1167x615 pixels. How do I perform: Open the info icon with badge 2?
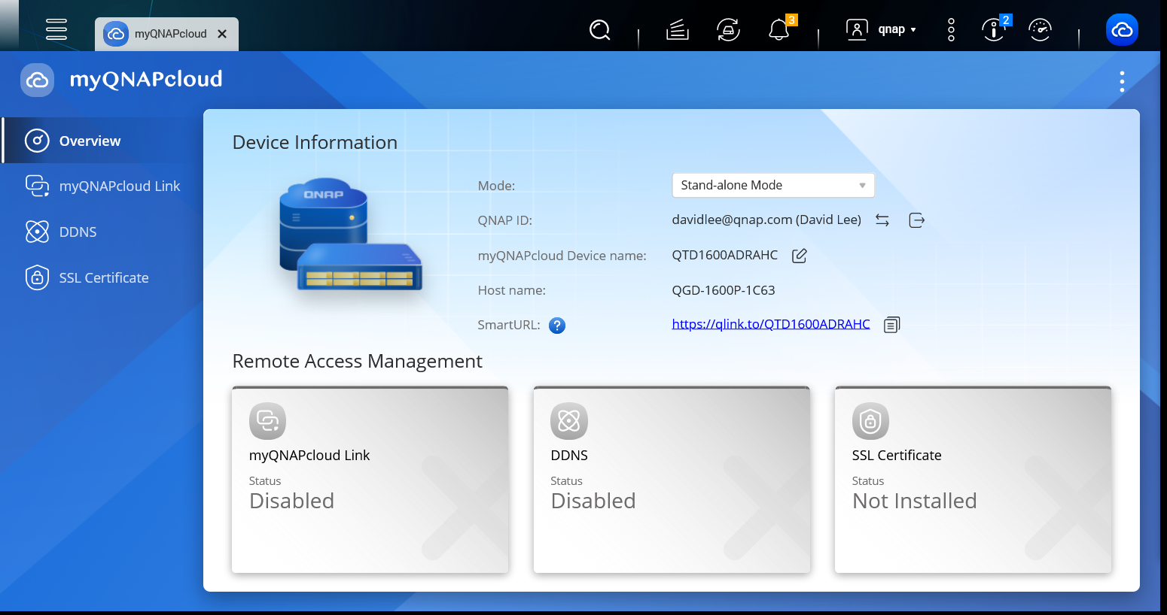pos(994,30)
